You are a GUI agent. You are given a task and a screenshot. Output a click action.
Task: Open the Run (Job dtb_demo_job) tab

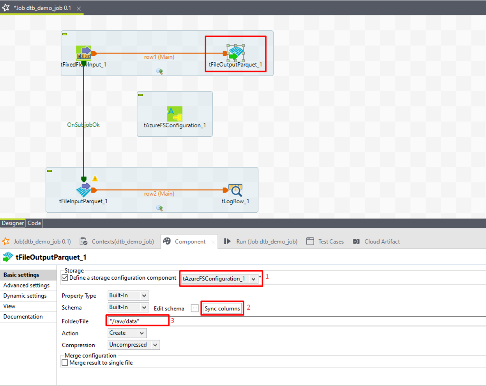coord(267,241)
